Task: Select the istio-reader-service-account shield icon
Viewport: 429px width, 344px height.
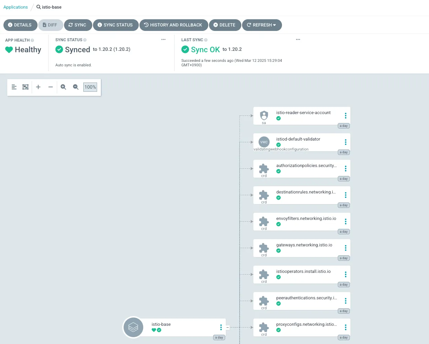Action: click(x=264, y=115)
